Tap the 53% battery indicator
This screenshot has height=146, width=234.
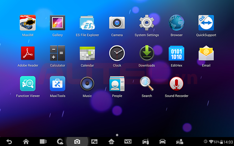pos(218,142)
